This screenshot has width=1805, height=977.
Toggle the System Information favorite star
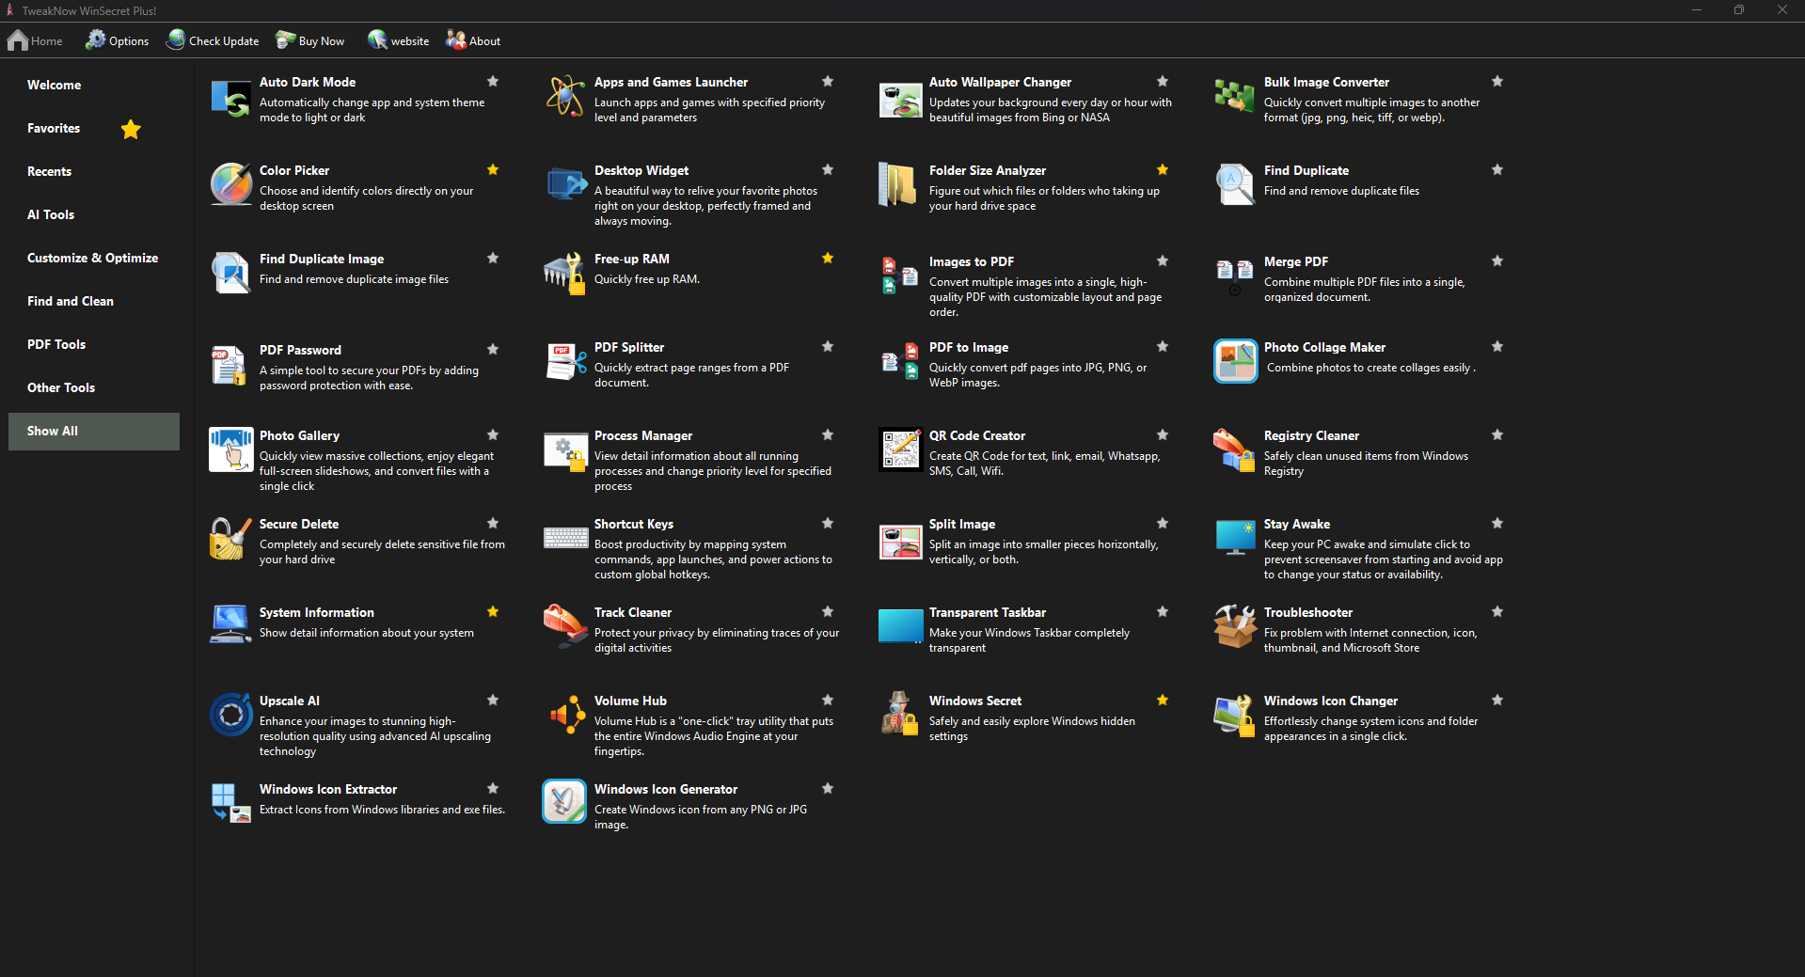[x=493, y=612]
